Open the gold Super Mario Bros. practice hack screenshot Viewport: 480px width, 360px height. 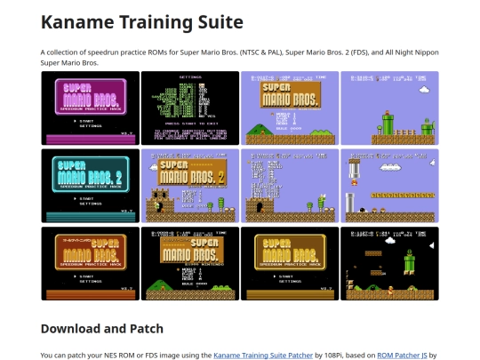[290, 264]
